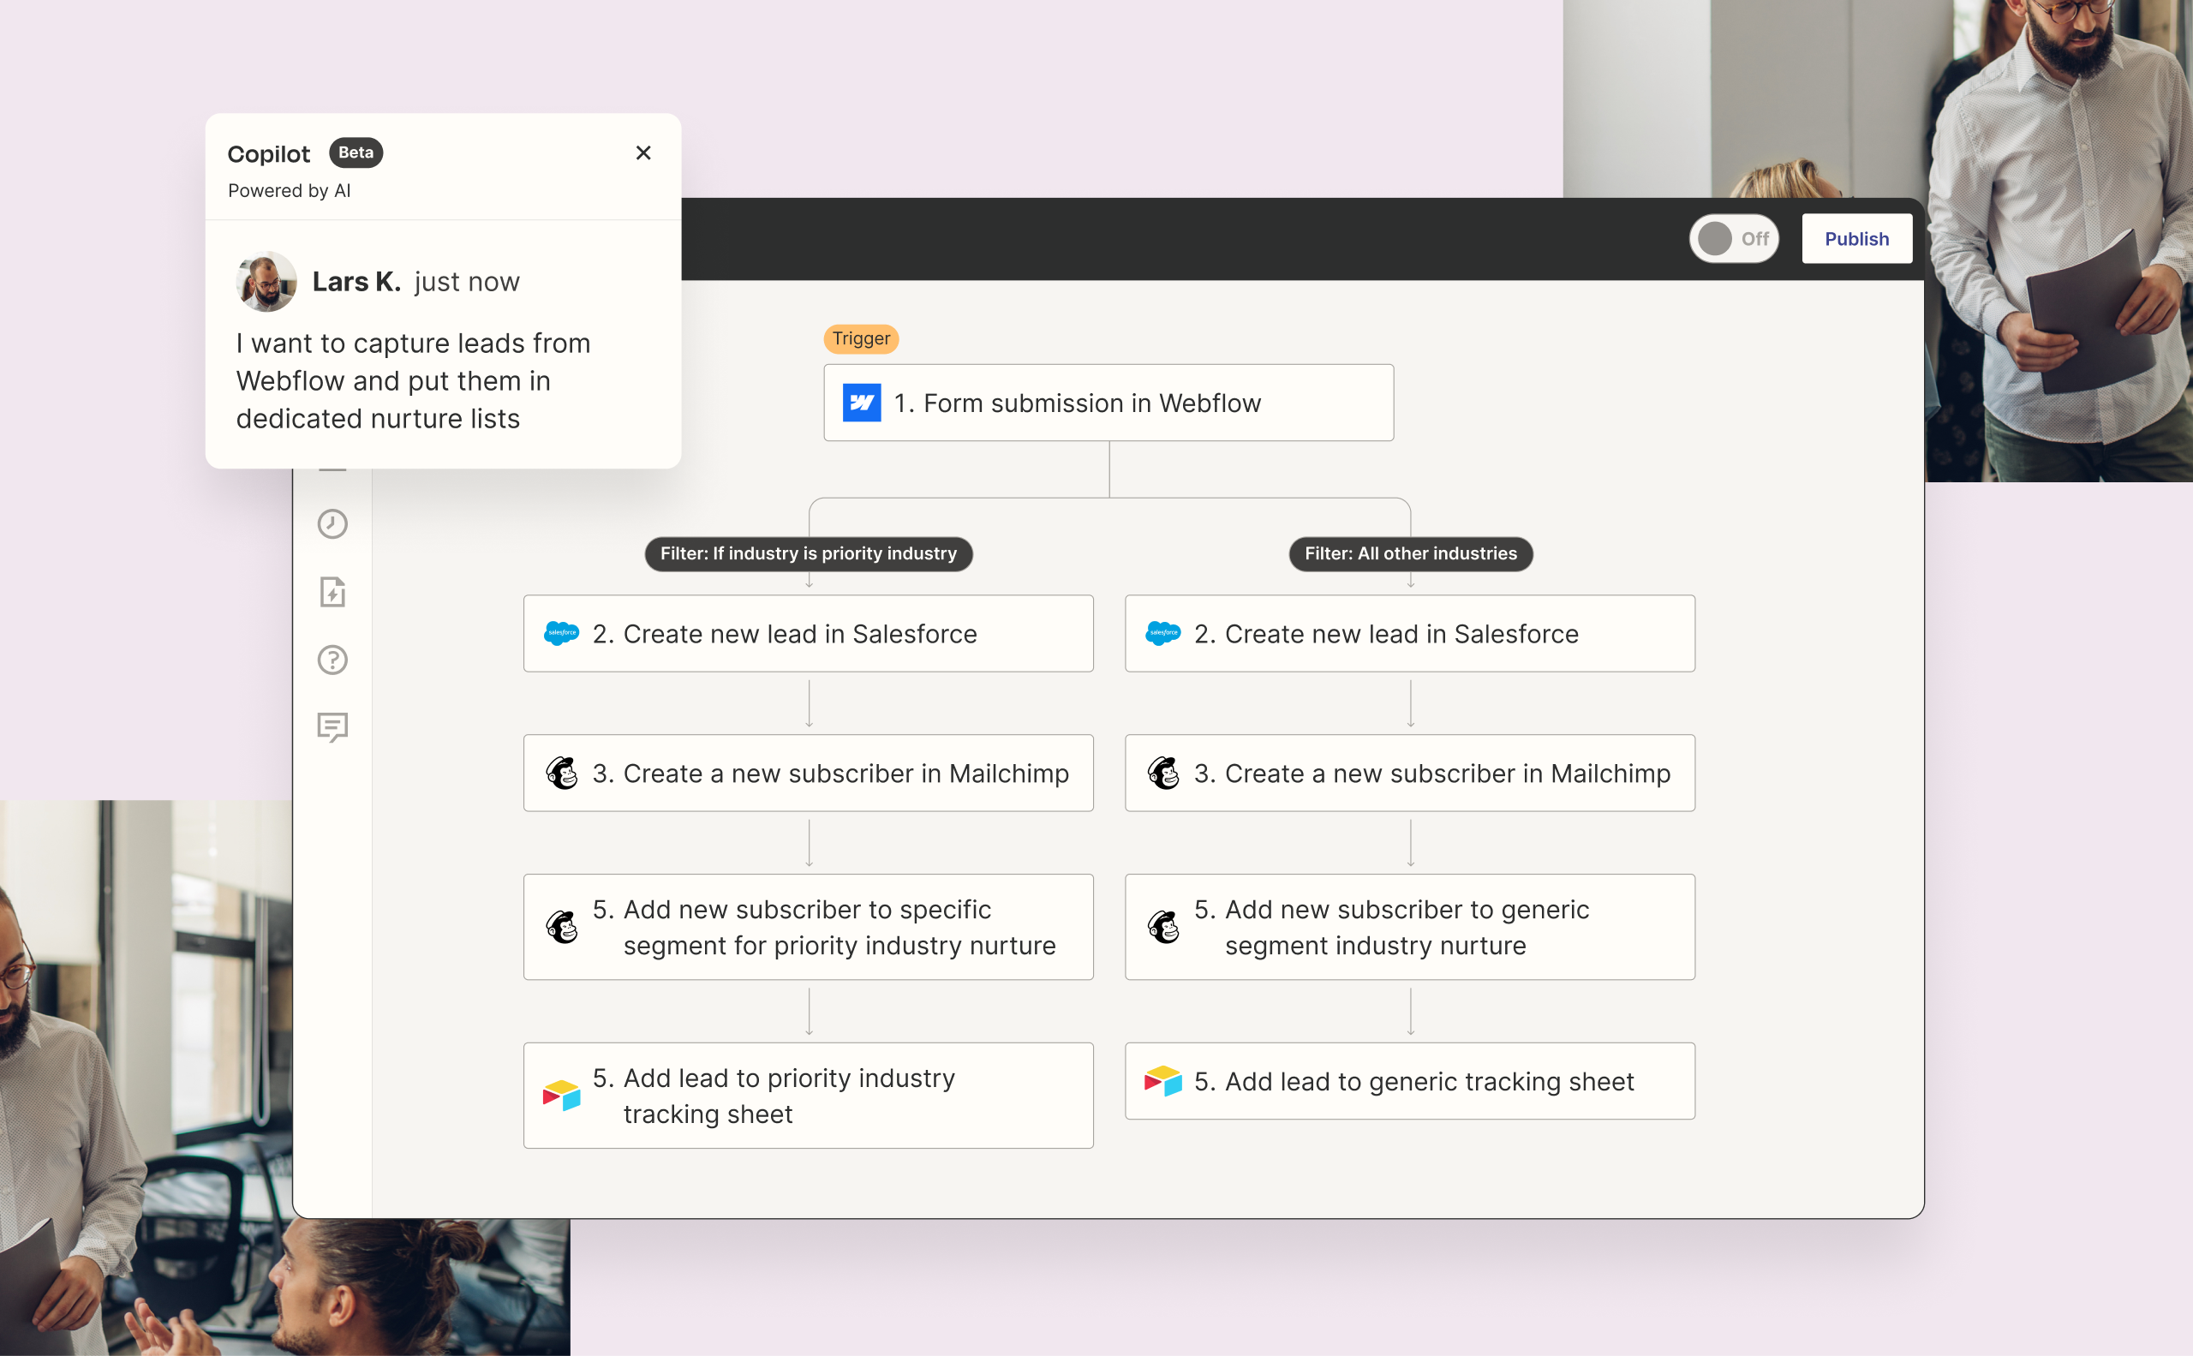This screenshot has width=2193, height=1356.
Task: Click Airtable icon in priority tracking sheet step
Action: (561, 1095)
